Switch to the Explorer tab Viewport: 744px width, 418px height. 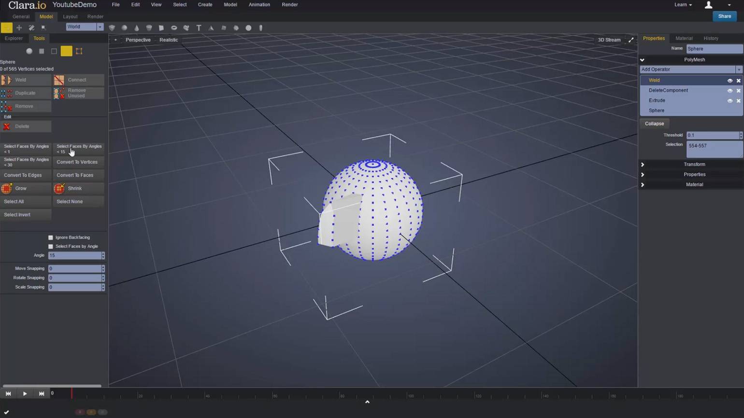click(14, 39)
